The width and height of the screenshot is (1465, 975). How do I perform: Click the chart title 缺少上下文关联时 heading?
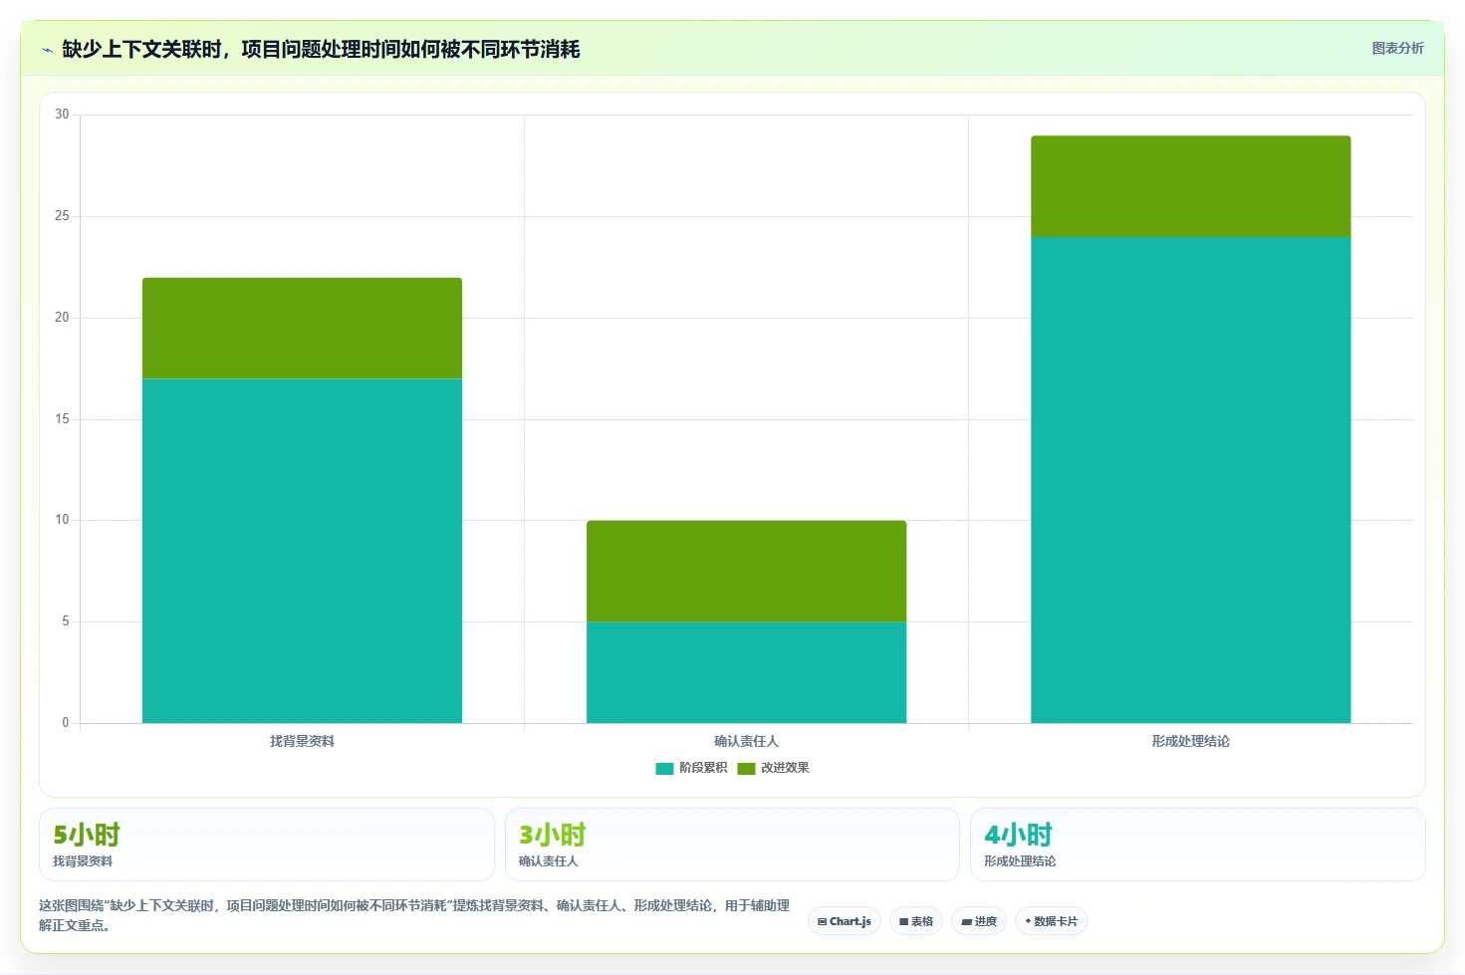321,49
